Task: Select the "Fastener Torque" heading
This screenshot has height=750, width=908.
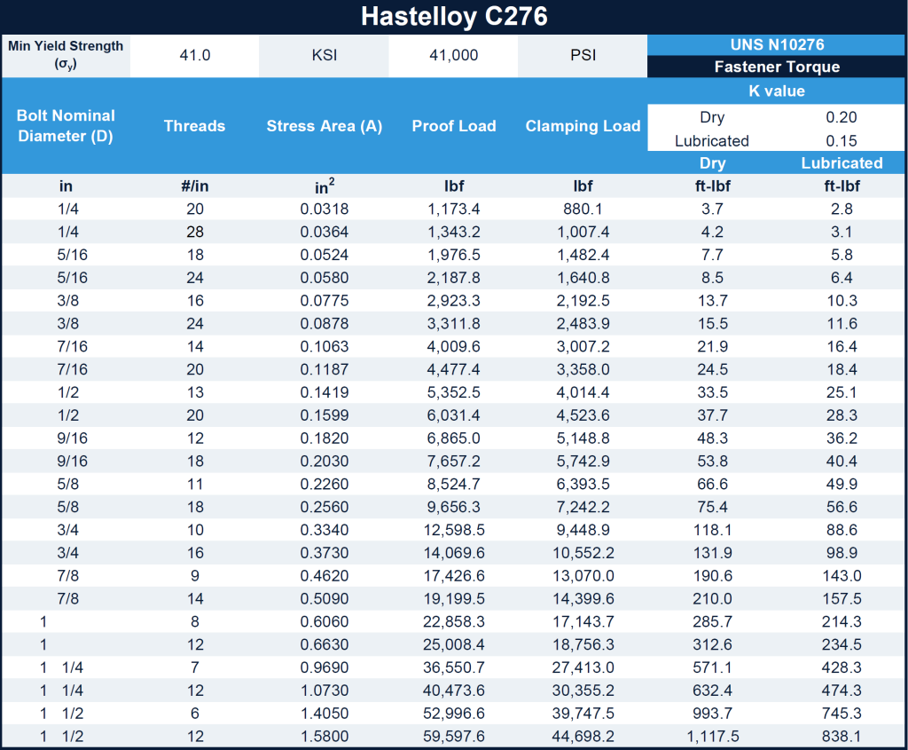Action: [x=777, y=67]
